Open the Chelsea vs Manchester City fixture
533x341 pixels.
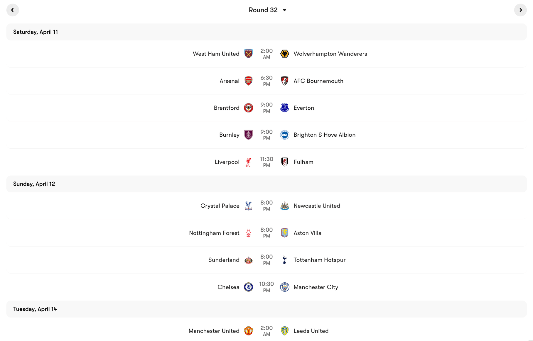[x=266, y=287]
